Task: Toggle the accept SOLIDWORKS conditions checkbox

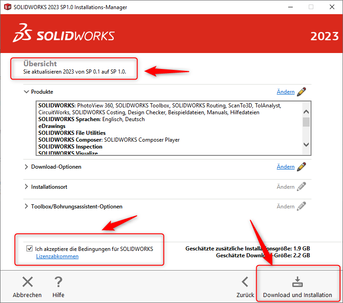Action: click(x=29, y=249)
